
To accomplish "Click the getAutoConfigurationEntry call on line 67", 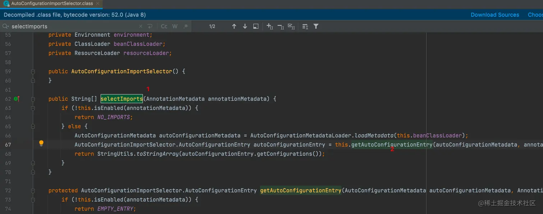I will [x=391, y=145].
